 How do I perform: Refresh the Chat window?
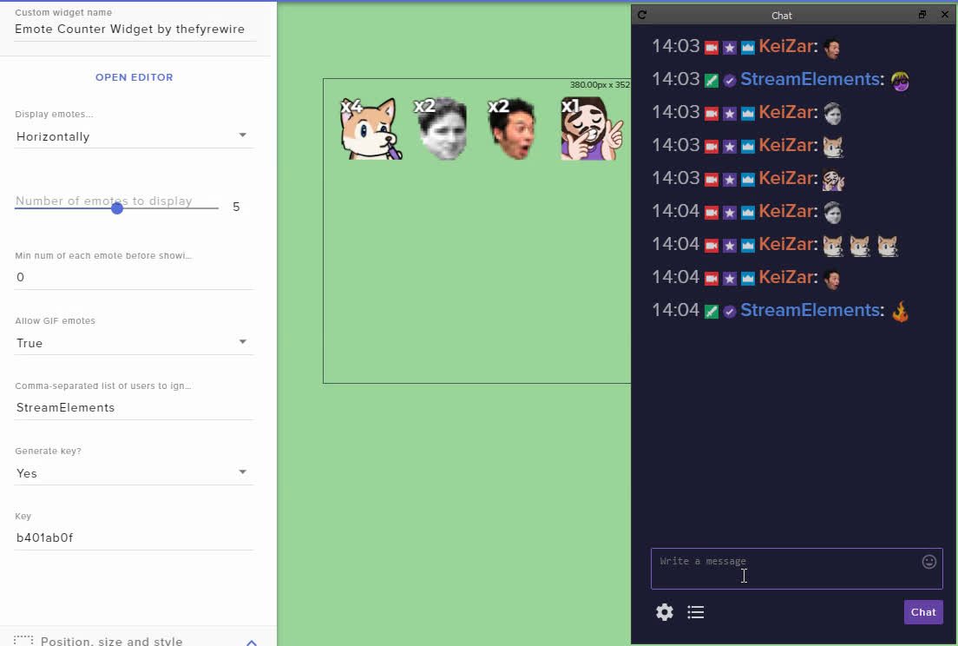point(641,15)
